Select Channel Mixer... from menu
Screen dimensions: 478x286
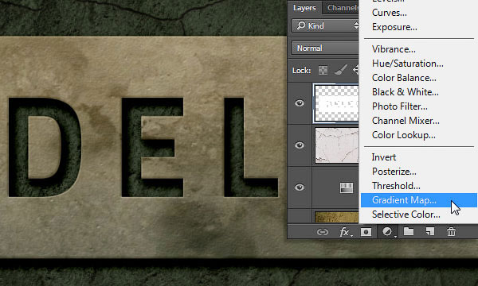(406, 121)
